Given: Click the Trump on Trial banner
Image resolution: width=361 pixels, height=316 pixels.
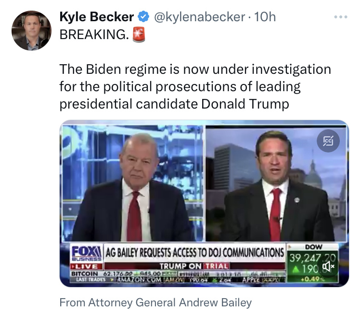Looking at the screenshot, I should click(x=194, y=266).
